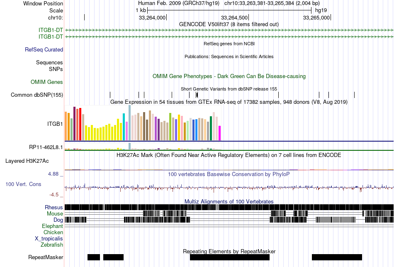Open the Layered H3K27Ac track label
This screenshot has width=394, height=267.
pyautogui.click(x=27, y=161)
